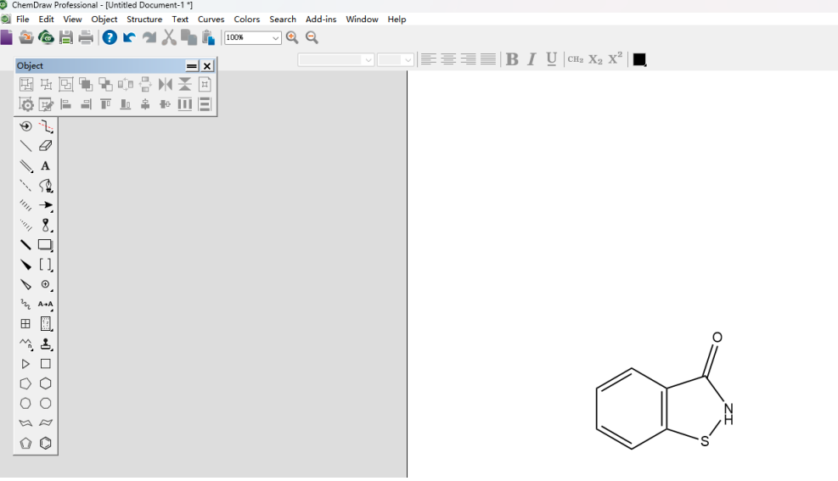Select the Benzene ring tool
Screen dimensions: 838x481
(46, 443)
